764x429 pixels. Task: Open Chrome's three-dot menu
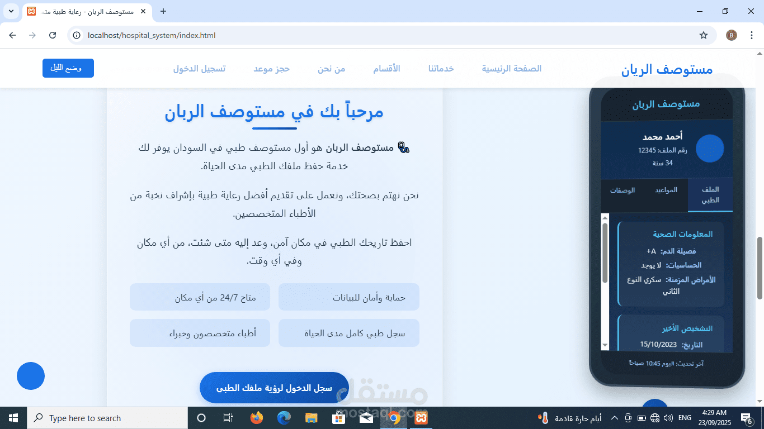pos(752,35)
